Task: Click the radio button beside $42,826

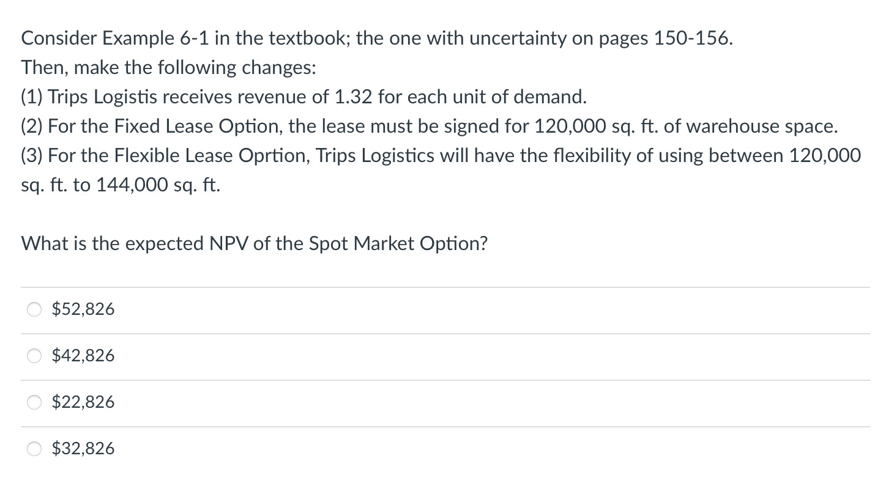Action: point(34,356)
